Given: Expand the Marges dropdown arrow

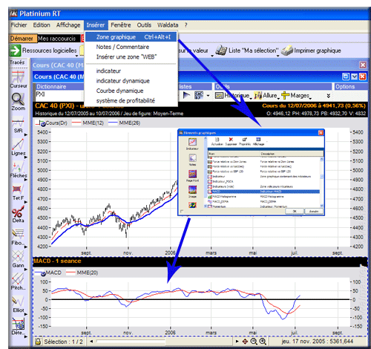Looking at the screenshot, I should [310, 98].
